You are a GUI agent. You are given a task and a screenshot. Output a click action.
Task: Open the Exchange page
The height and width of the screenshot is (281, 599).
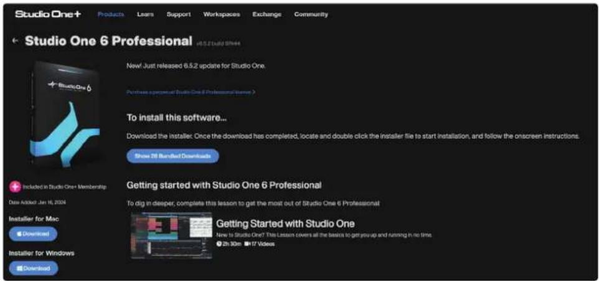(x=266, y=14)
